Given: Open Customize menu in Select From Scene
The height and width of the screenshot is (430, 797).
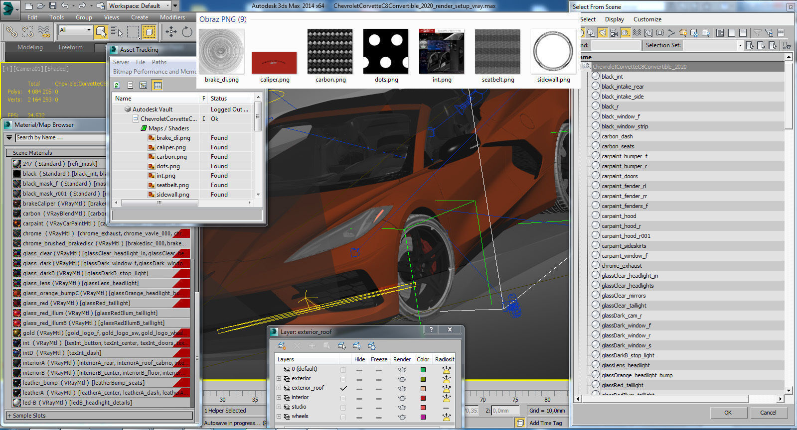Looking at the screenshot, I should click(x=647, y=19).
